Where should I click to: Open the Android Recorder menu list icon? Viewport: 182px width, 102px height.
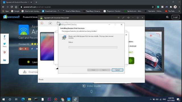(119, 18)
